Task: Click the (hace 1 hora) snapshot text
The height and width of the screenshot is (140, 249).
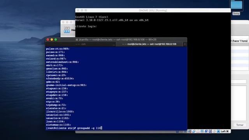Action: point(240,41)
